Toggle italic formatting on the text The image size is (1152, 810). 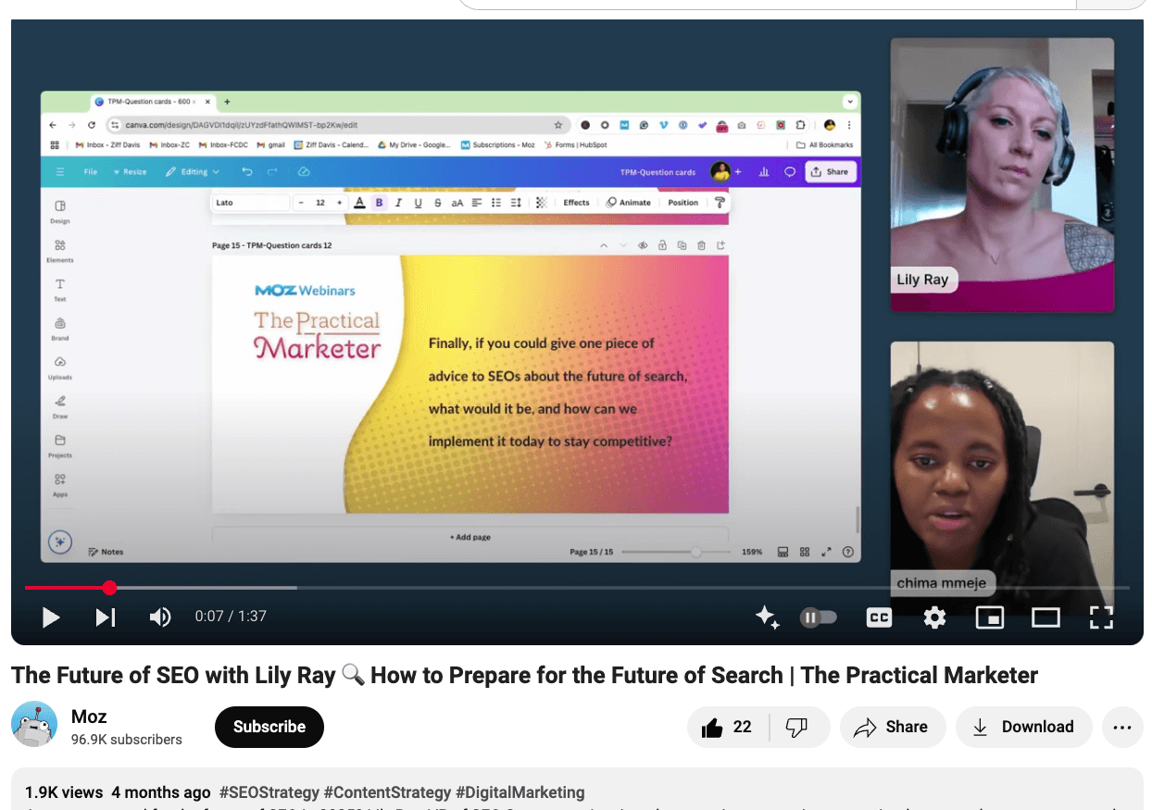[398, 202]
